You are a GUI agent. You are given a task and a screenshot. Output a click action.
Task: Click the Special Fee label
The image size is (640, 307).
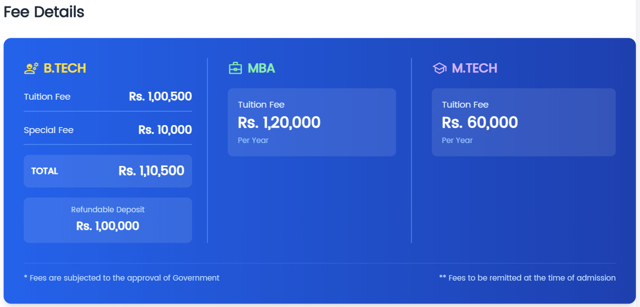click(48, 130)
